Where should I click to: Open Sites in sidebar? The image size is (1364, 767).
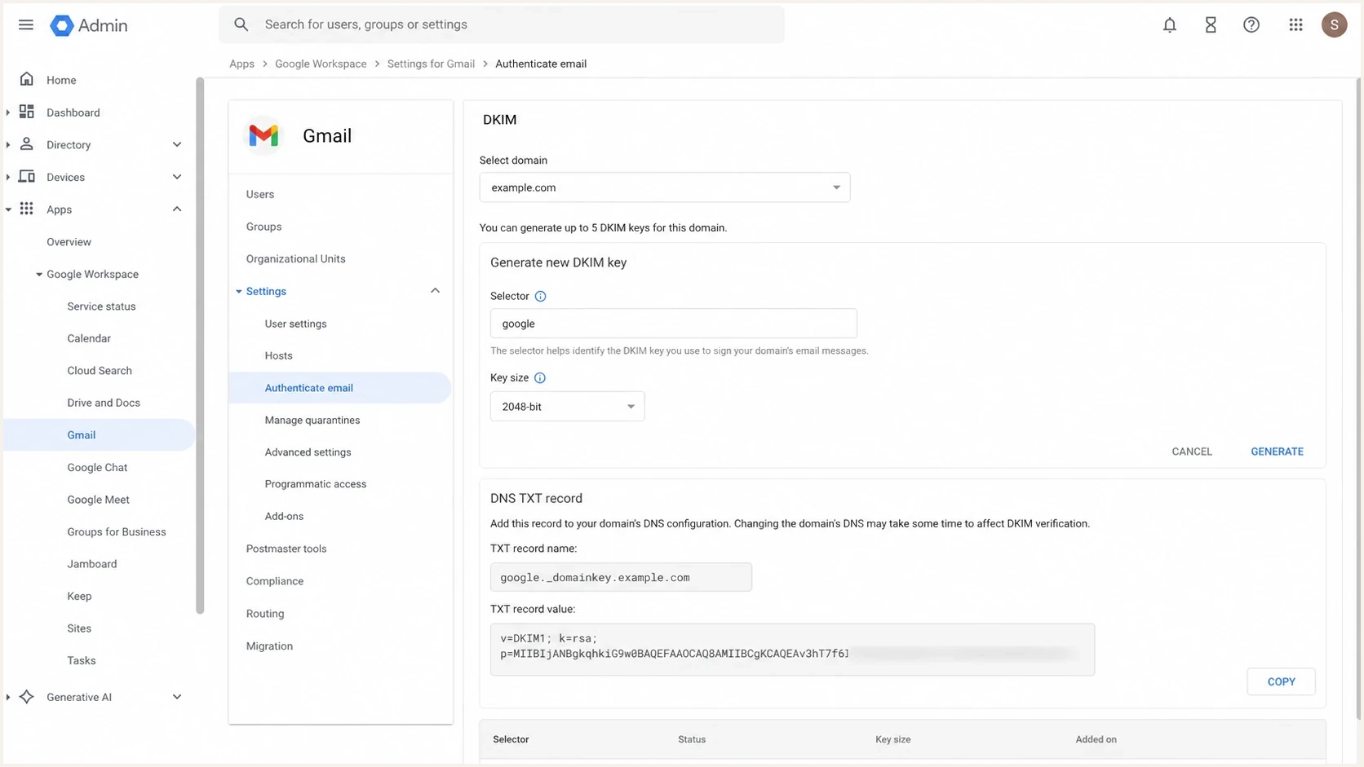click(79, 628)
